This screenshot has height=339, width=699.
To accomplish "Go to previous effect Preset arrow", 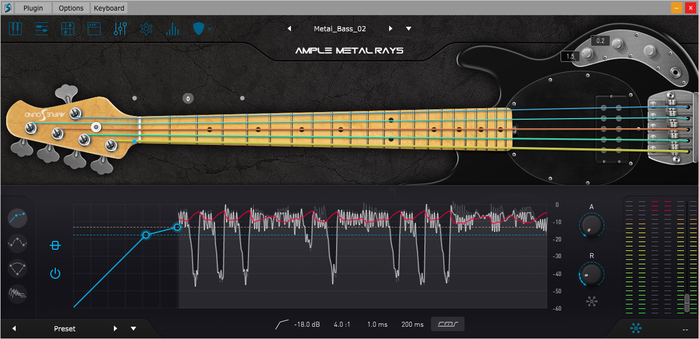I will [14, 328].
